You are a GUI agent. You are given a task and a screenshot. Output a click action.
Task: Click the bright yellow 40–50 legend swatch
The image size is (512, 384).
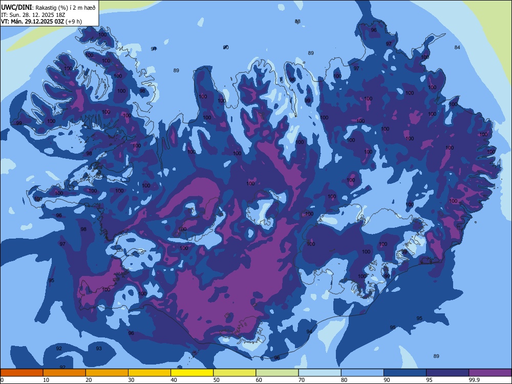tap(192, 373)
